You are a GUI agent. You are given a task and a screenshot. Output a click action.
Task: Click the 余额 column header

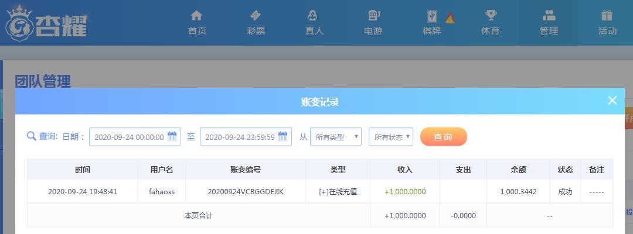(x=518, y=170)
